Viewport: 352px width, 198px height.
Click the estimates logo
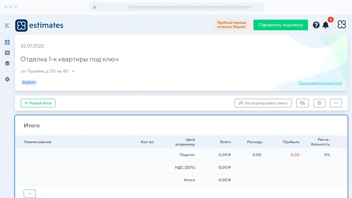pyautogui.click(x=39, y=26)
